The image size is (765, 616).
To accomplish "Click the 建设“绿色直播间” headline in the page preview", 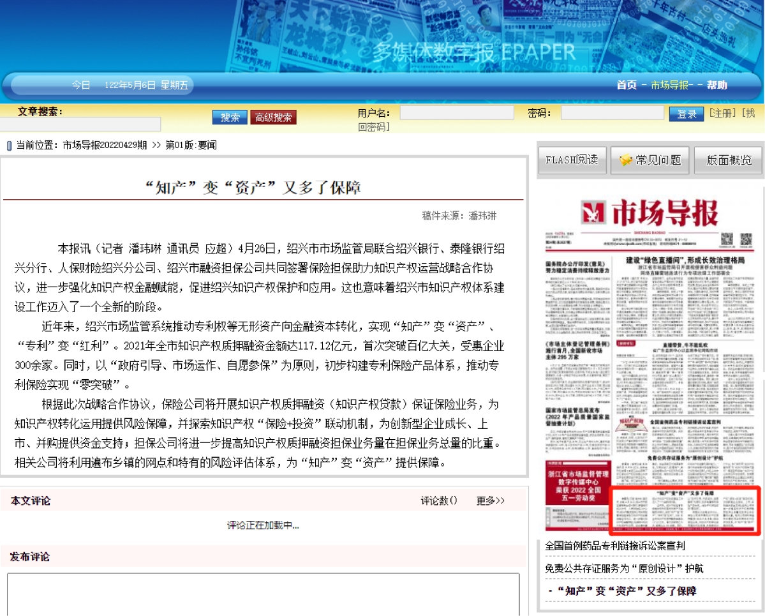I will point(685,260).
